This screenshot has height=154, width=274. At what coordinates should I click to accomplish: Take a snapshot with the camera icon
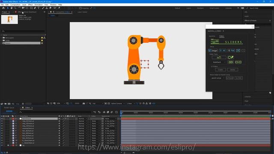pos(84,104)
